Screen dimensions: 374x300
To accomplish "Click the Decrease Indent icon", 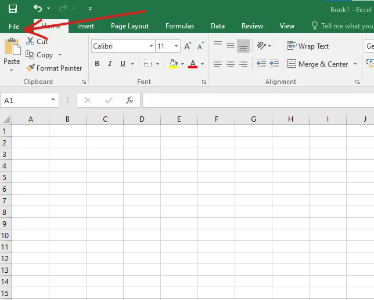I will [x=261, y=64].
